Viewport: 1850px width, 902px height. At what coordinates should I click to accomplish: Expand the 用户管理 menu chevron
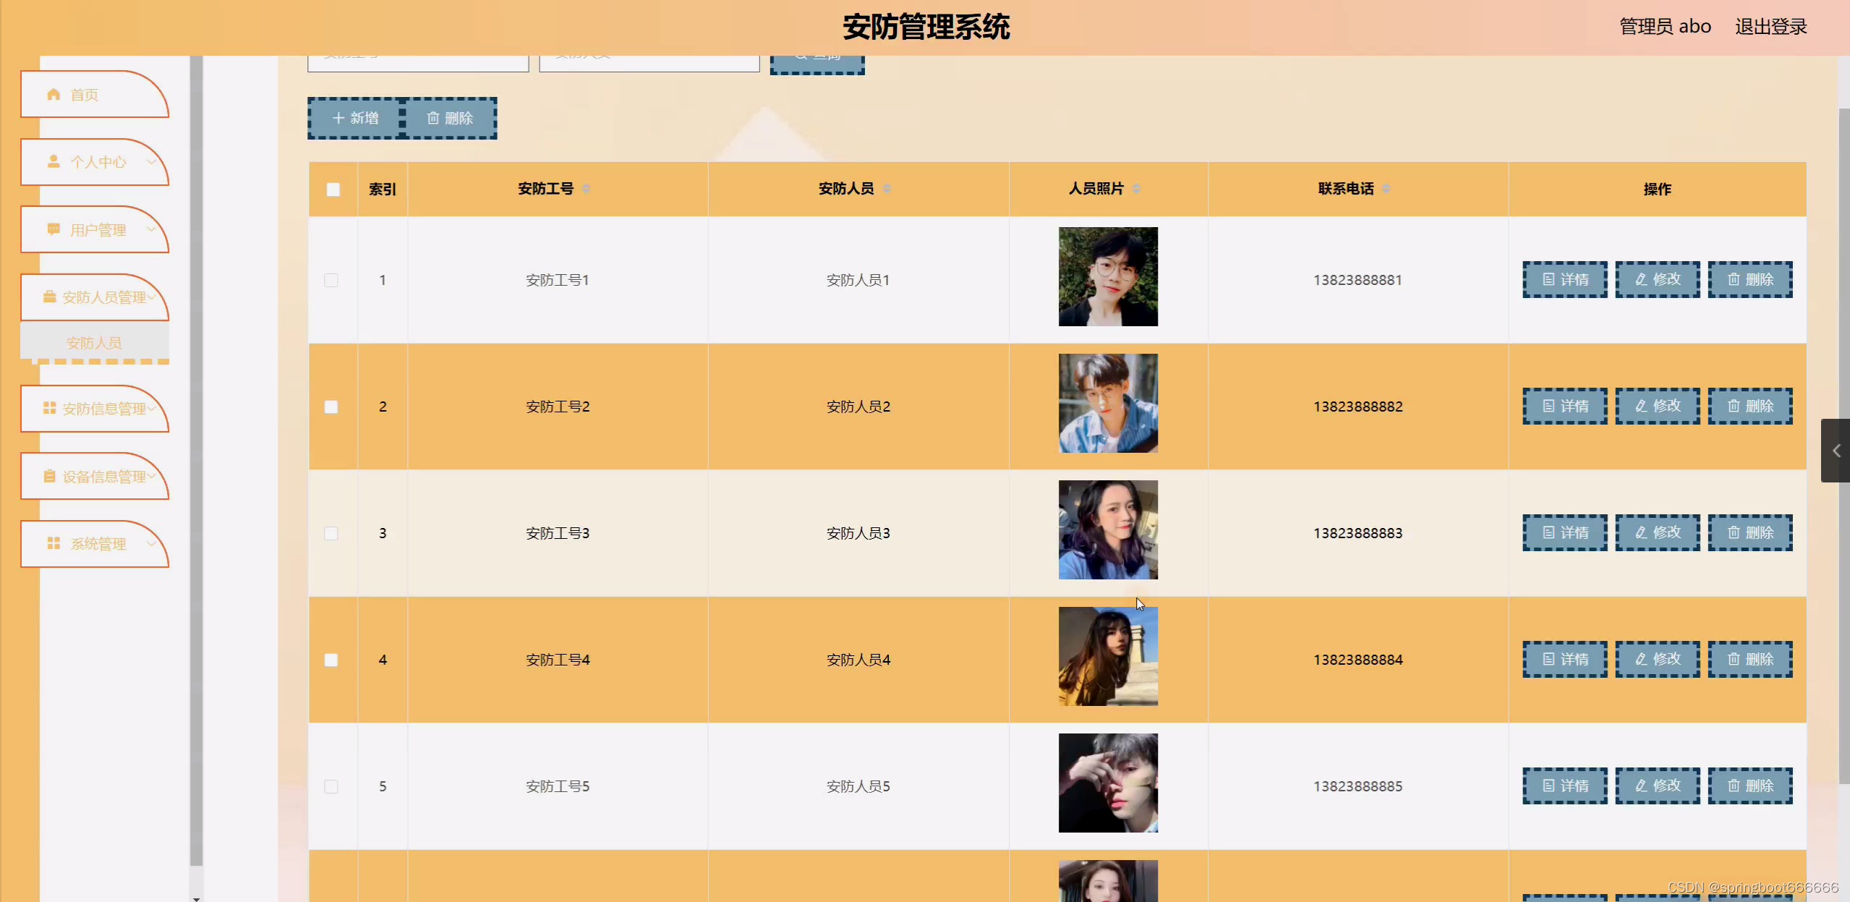click(x=152, y=229)
